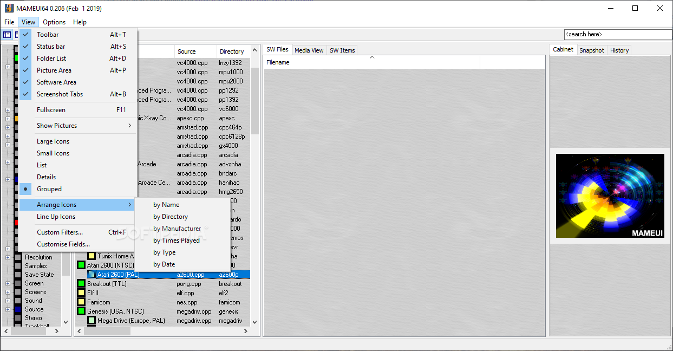Open the File menu
The height and width of the screenshot is (351, 673).
9,22
